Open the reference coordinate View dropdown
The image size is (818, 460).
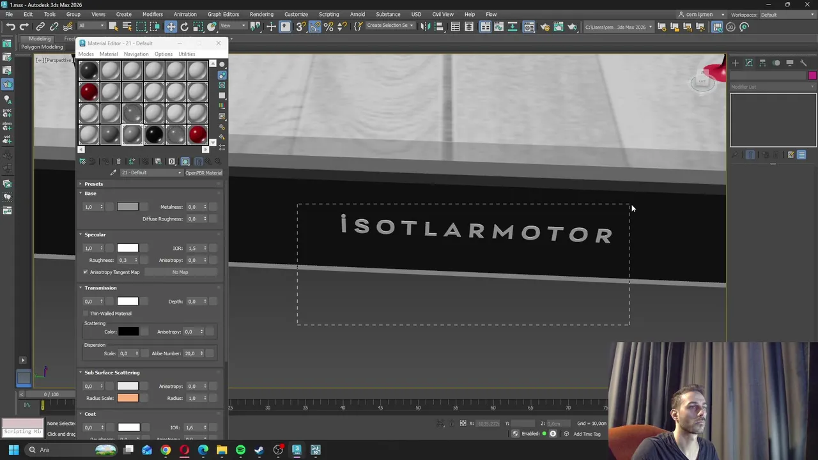click(x=233, y=26)
